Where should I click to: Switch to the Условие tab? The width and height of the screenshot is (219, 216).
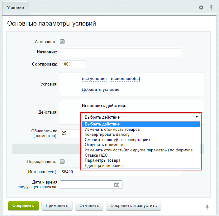16,7
